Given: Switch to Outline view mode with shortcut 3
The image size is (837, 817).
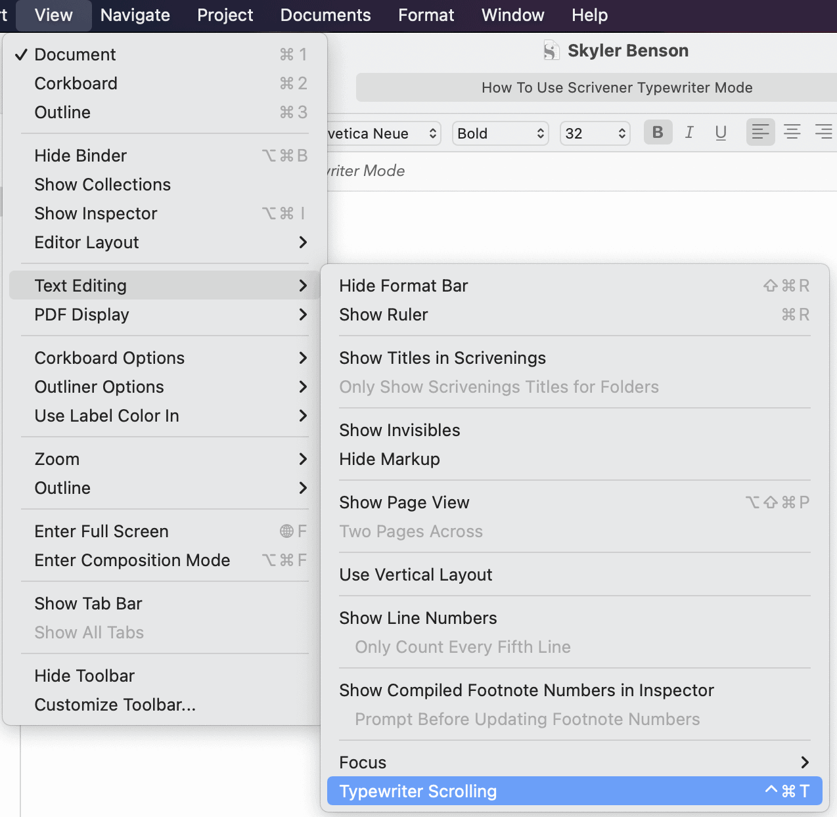Looking at the screenshot, I should [165, 112].
